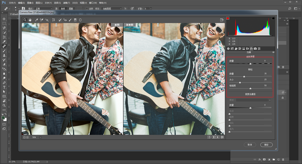The width and height of the screenshot is (302, 164).
Task: Open the 50% zoom level dropdown
Action: [x=40, y=137]
